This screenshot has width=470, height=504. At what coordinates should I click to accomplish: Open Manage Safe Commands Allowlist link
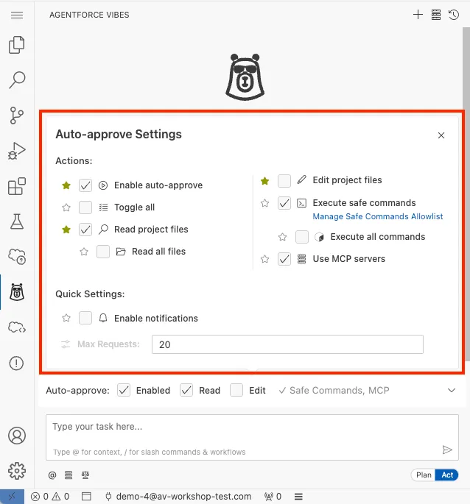(x=378, y=216)
